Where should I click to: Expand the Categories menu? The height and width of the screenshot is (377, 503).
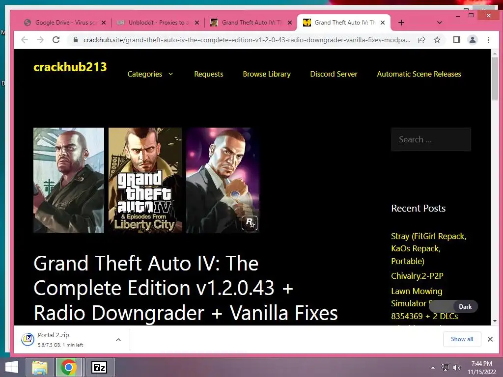click(150, 74)
